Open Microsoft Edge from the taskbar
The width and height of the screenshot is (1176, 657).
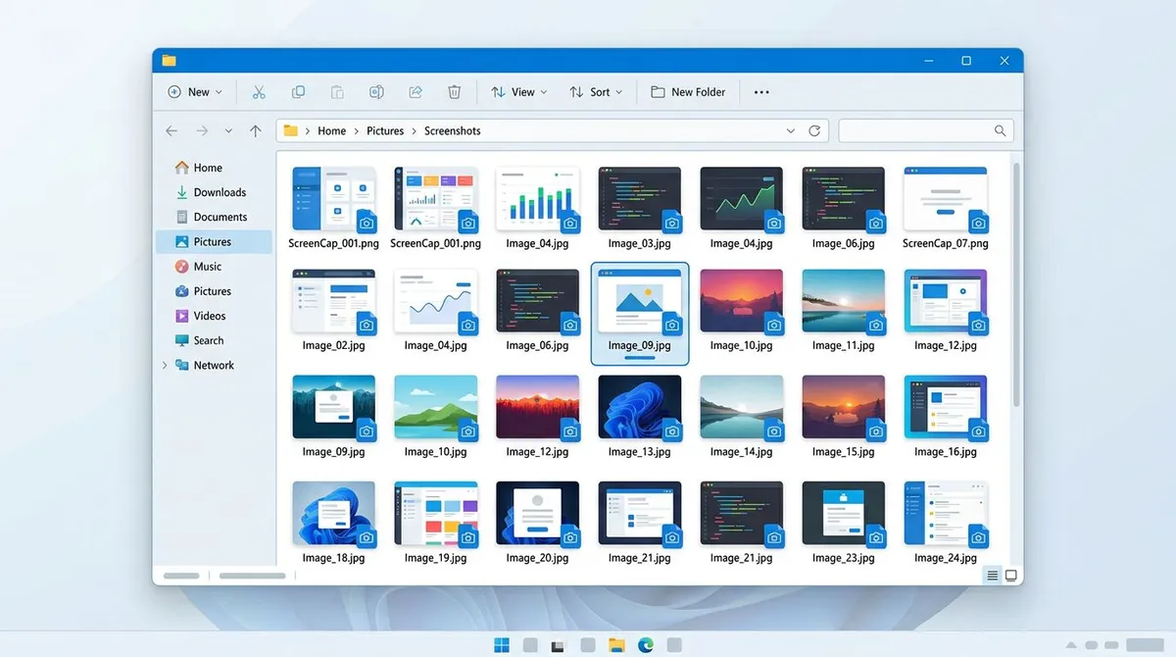(646, 644)
